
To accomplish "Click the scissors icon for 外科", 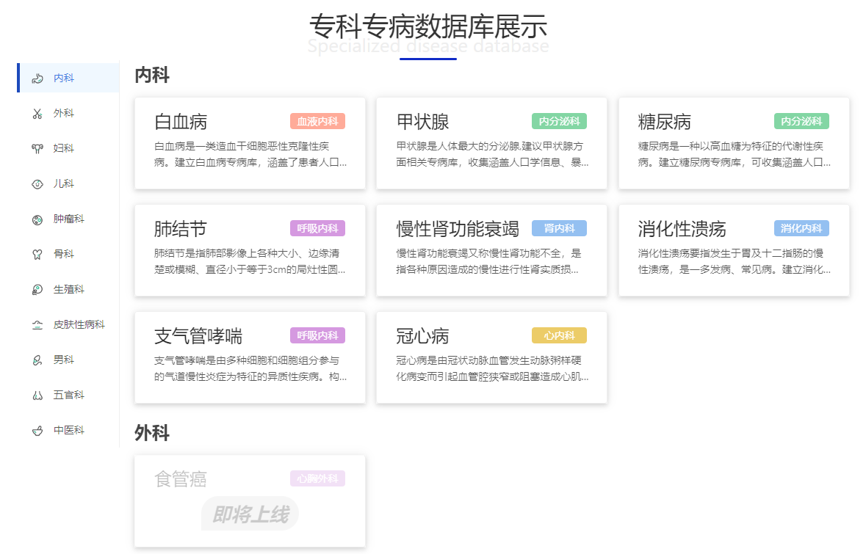I will pos(37,113).
